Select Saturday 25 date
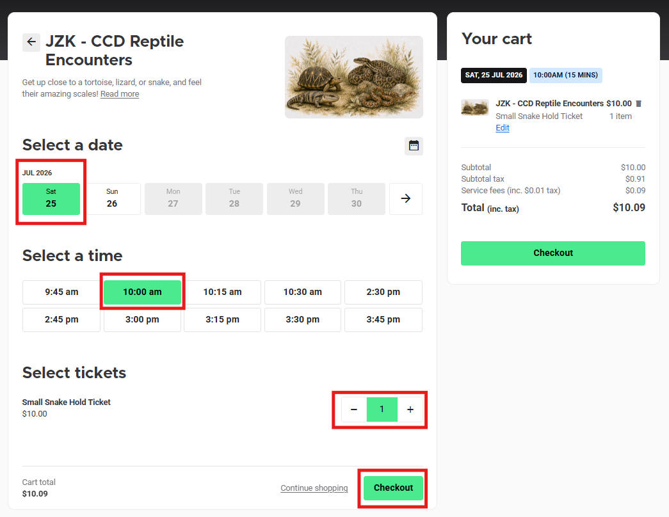 coord(51,199)
